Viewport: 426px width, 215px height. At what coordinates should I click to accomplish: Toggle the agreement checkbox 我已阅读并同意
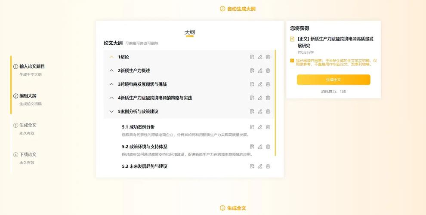pos(292,61)
